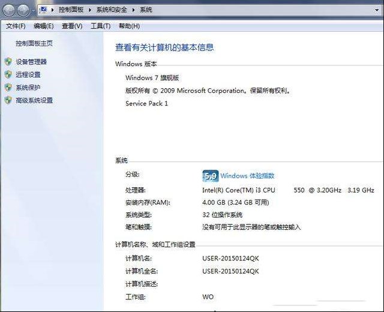Click the 2009 Microsoft Corporation copyright line
Image resolution: width=384 pixels, height=312 pixels.
208,91
